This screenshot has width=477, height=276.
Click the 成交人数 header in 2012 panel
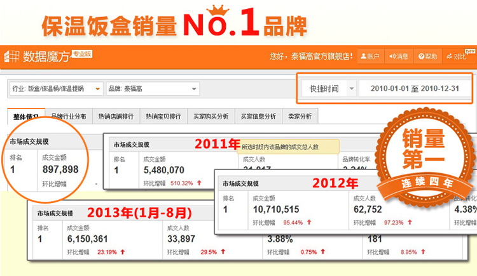tap(364, 199)
